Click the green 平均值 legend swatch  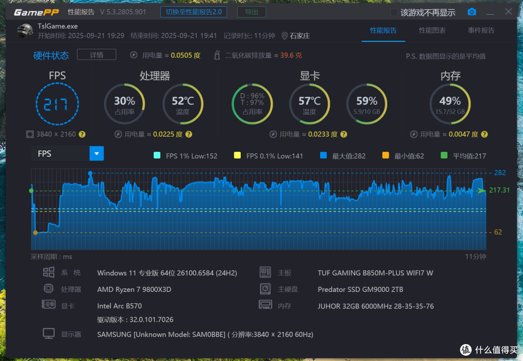[x=444, y=155]
